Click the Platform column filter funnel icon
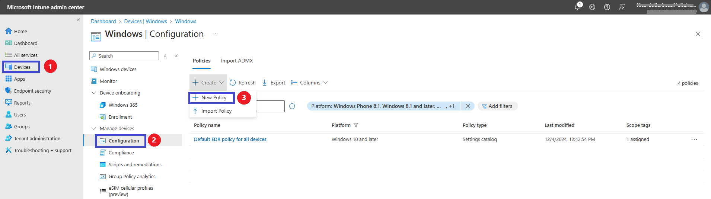711x199 pixels. pos(356,125)
